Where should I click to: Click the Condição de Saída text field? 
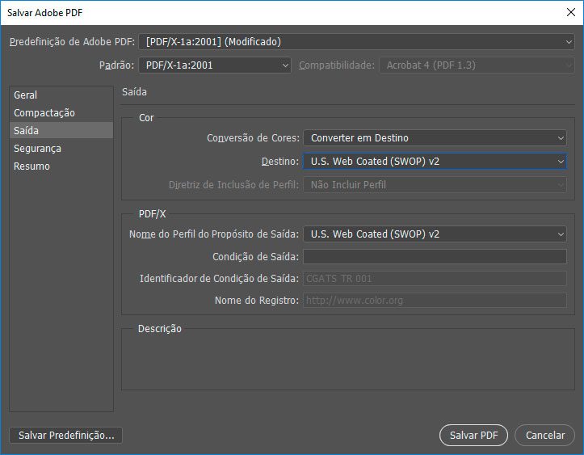tap(435, 257)
